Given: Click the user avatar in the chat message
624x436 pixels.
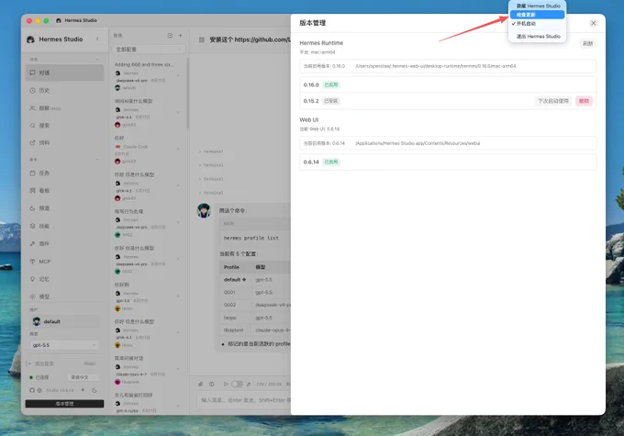Looking at the screenshot, I should 204,210.
